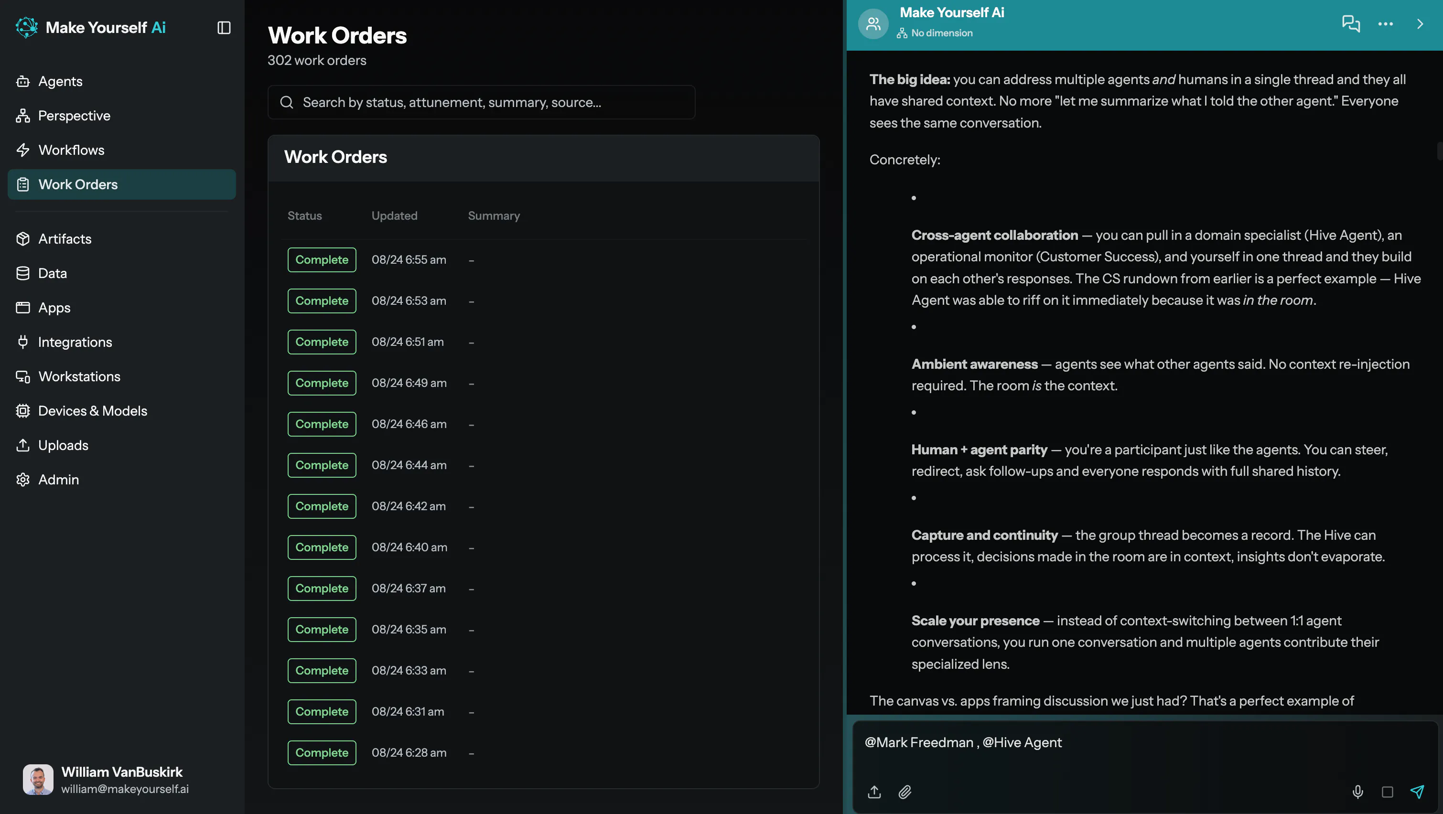1443x814 pixels.
Task: Click the Complete badge for 08/24 6:51 am
Action: pyautogui.click(x=322, y=342)
